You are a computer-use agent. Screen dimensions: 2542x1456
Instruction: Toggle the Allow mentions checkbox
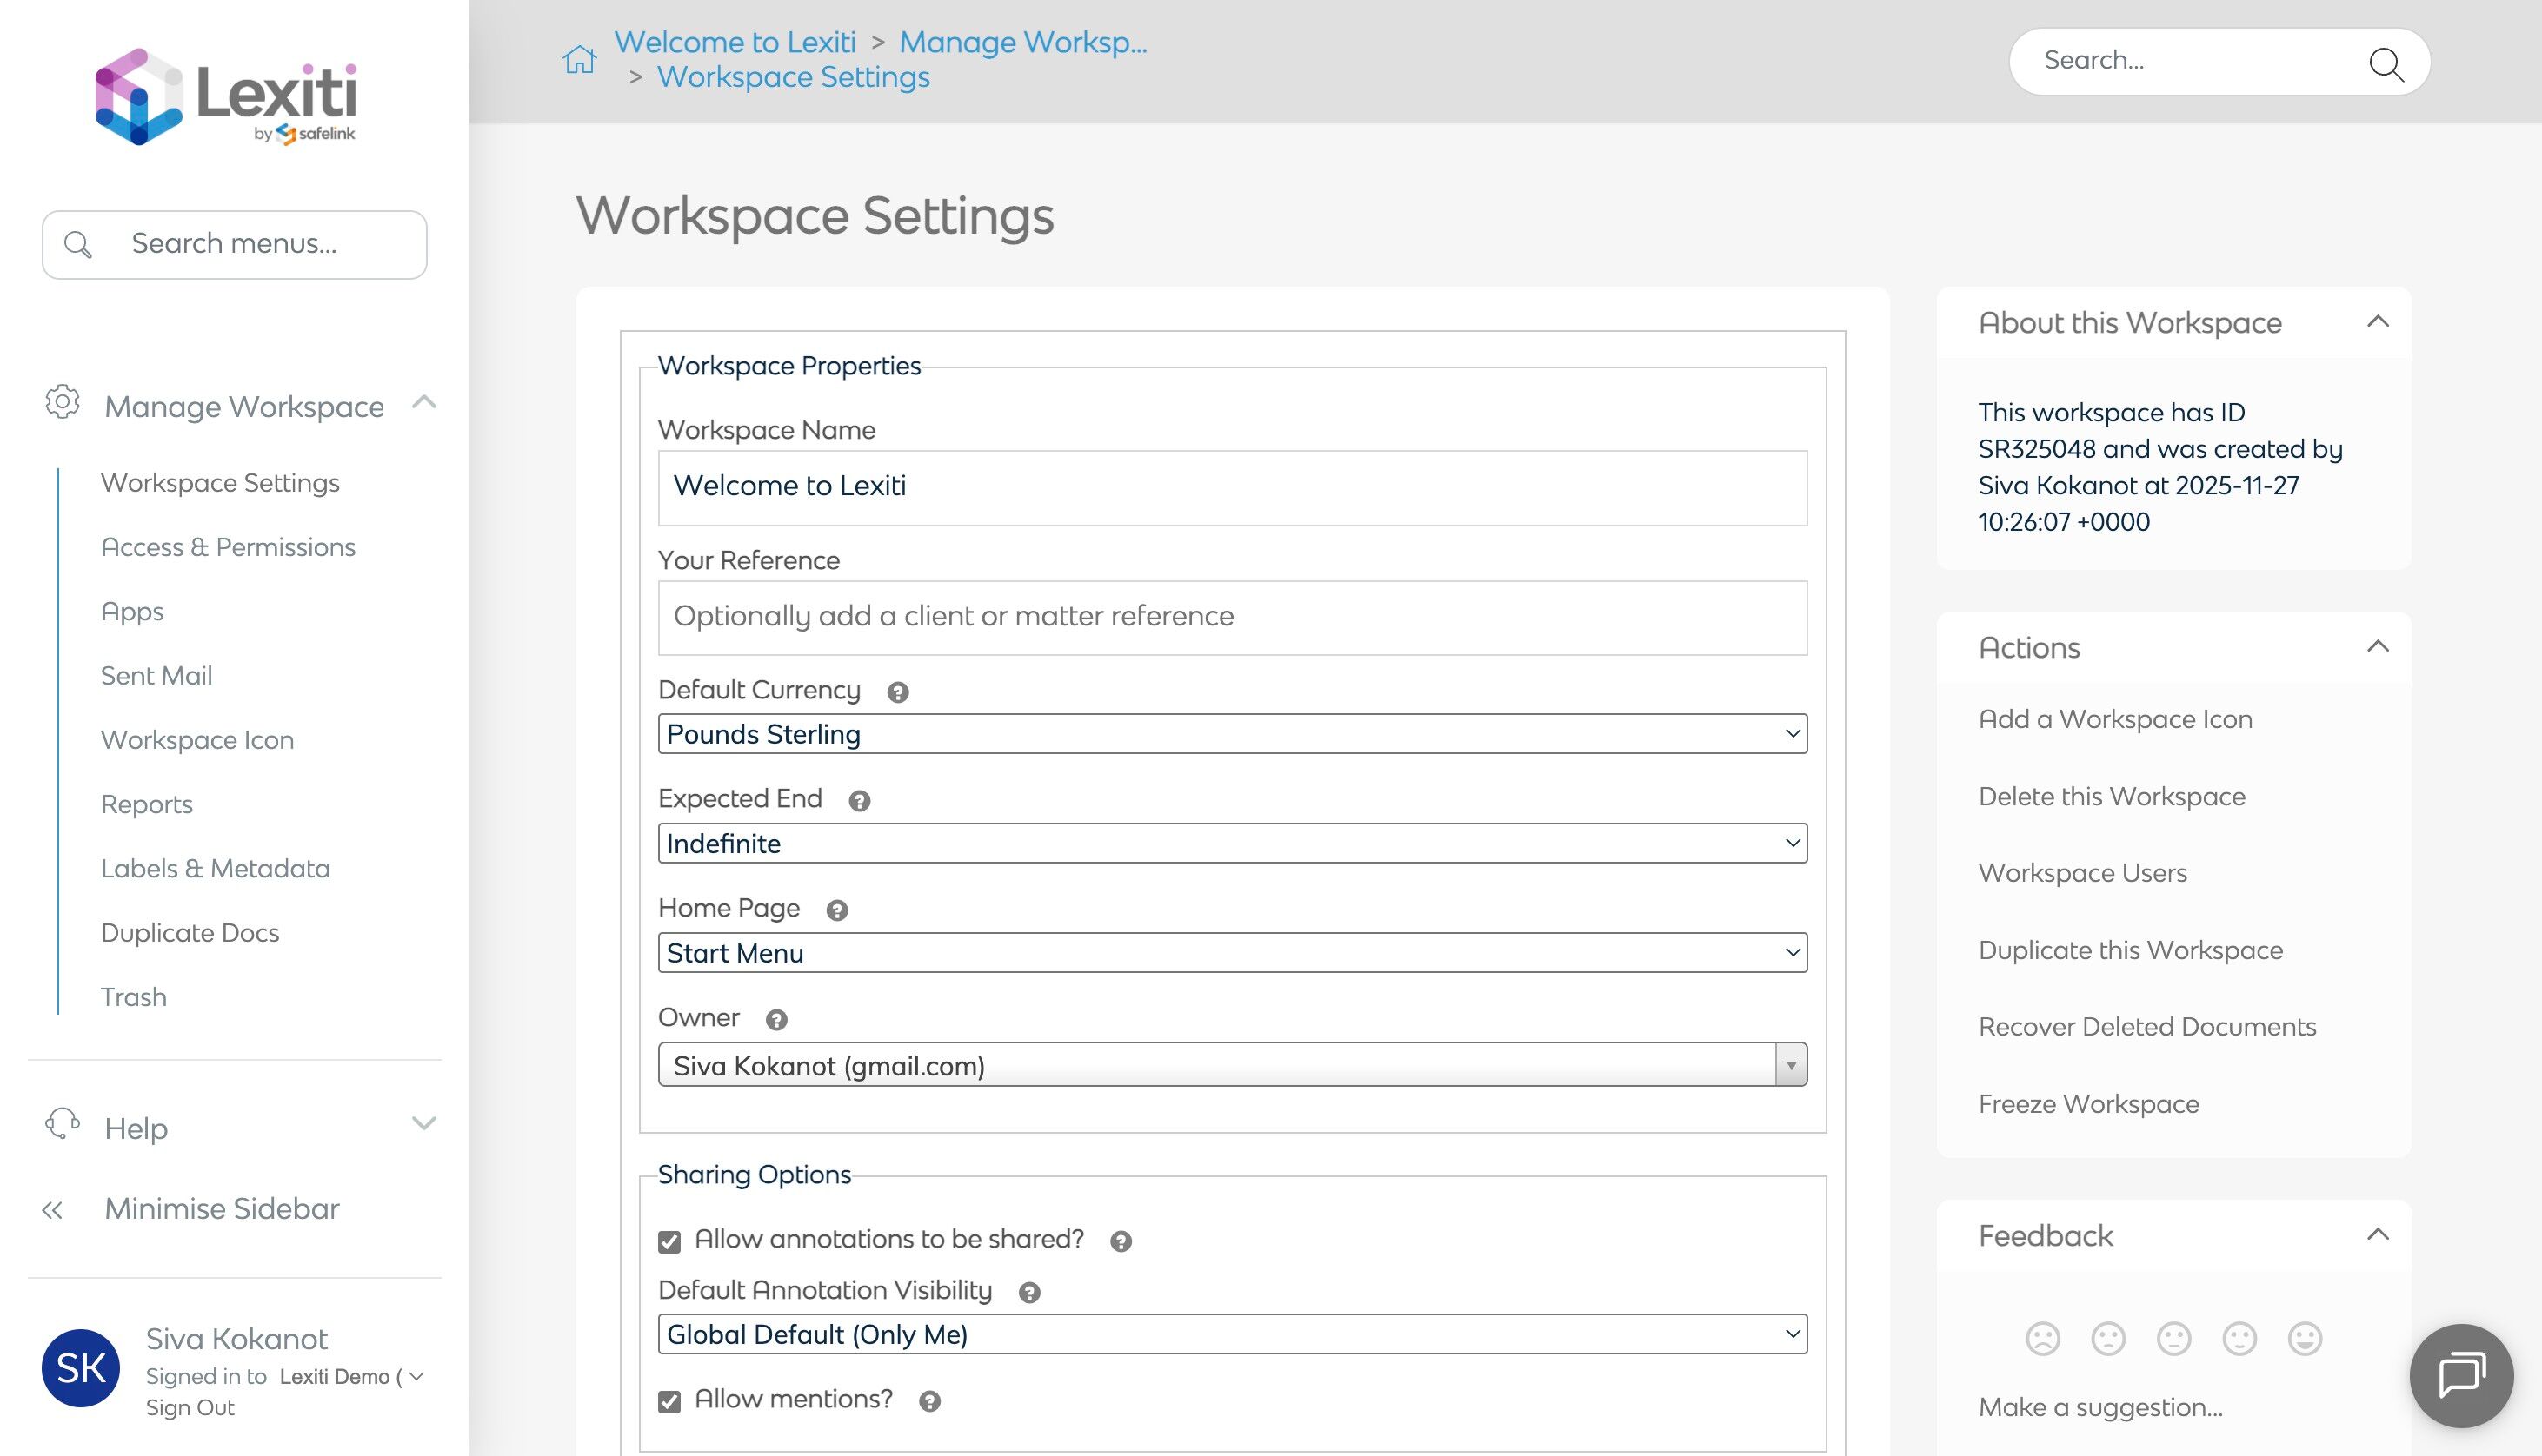coord(669,1401)
